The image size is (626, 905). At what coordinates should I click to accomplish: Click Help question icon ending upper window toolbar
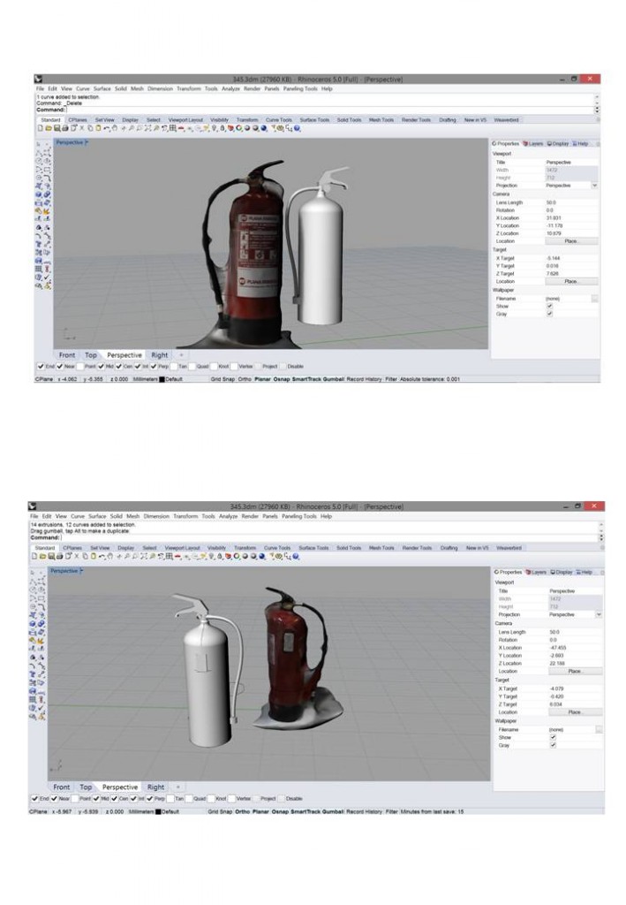point(297,128)
